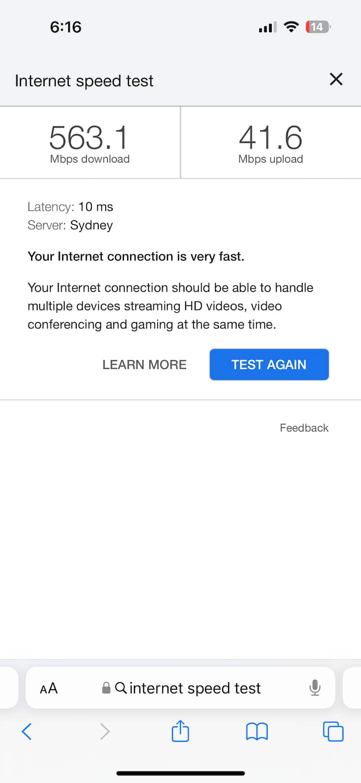Tap the home indicator bar
This screenshot has width=361, height=783.
(x=180, y=773)
